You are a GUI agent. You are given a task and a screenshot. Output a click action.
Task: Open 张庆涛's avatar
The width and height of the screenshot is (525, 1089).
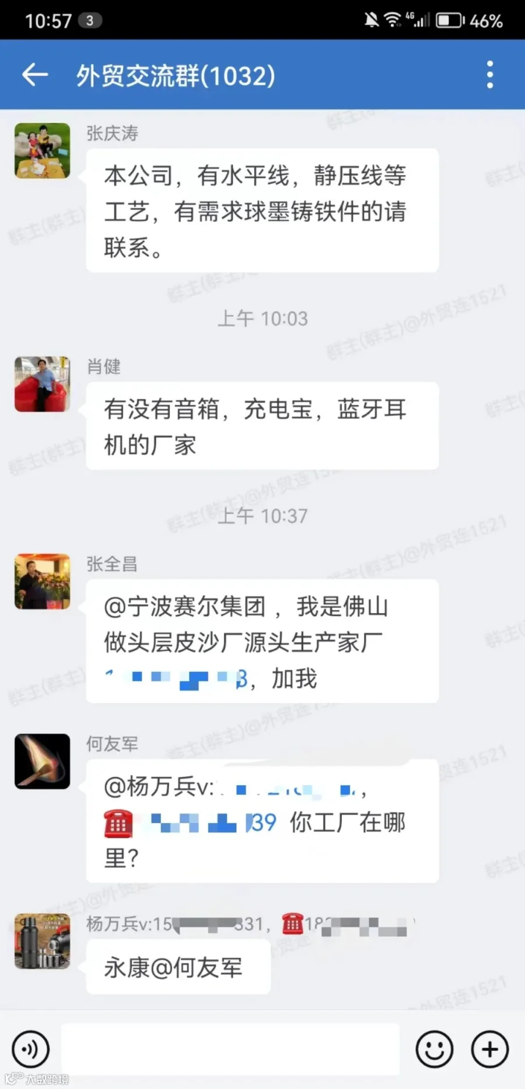(x=42, y=150)
